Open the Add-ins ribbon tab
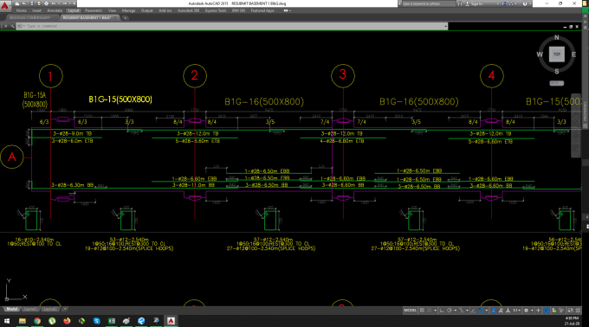The height and width of the screenshot is (327, 589). (165, 10)
